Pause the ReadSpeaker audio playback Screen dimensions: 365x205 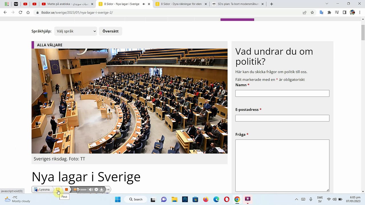click(x=58, y=189)
